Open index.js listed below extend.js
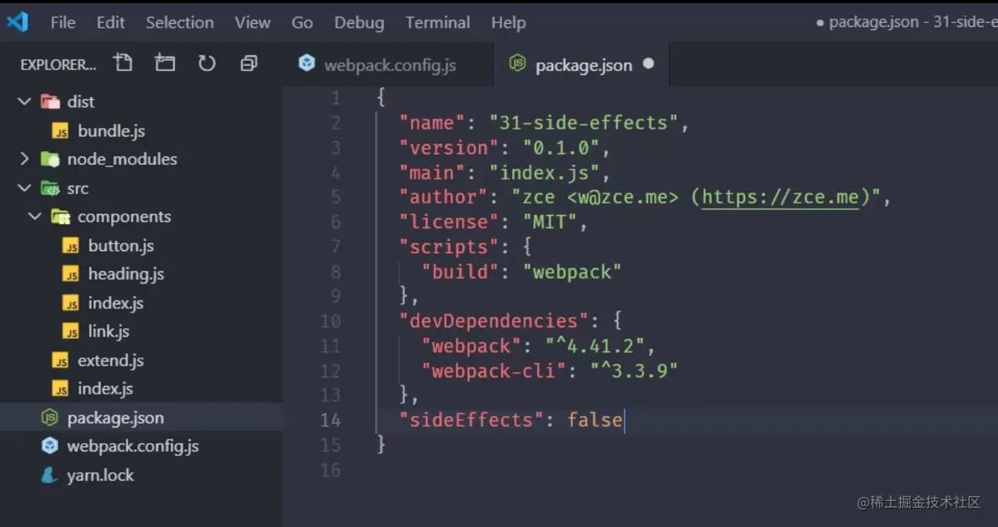The width and height of the screenshot is (998, 527). point(105,389)
